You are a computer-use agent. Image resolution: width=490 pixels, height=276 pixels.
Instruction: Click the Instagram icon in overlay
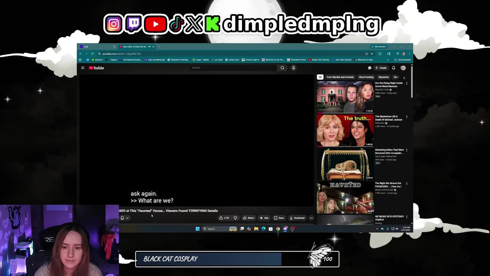[x=114, y=24]
